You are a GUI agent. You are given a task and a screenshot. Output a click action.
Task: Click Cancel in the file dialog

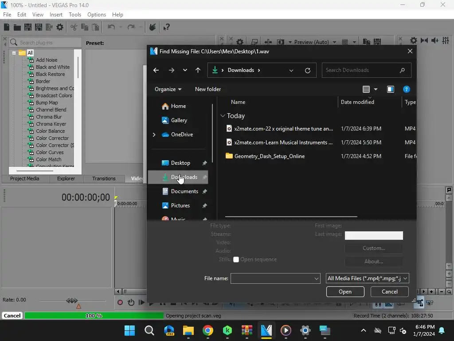pyautogui.click(x=389, y=292)
